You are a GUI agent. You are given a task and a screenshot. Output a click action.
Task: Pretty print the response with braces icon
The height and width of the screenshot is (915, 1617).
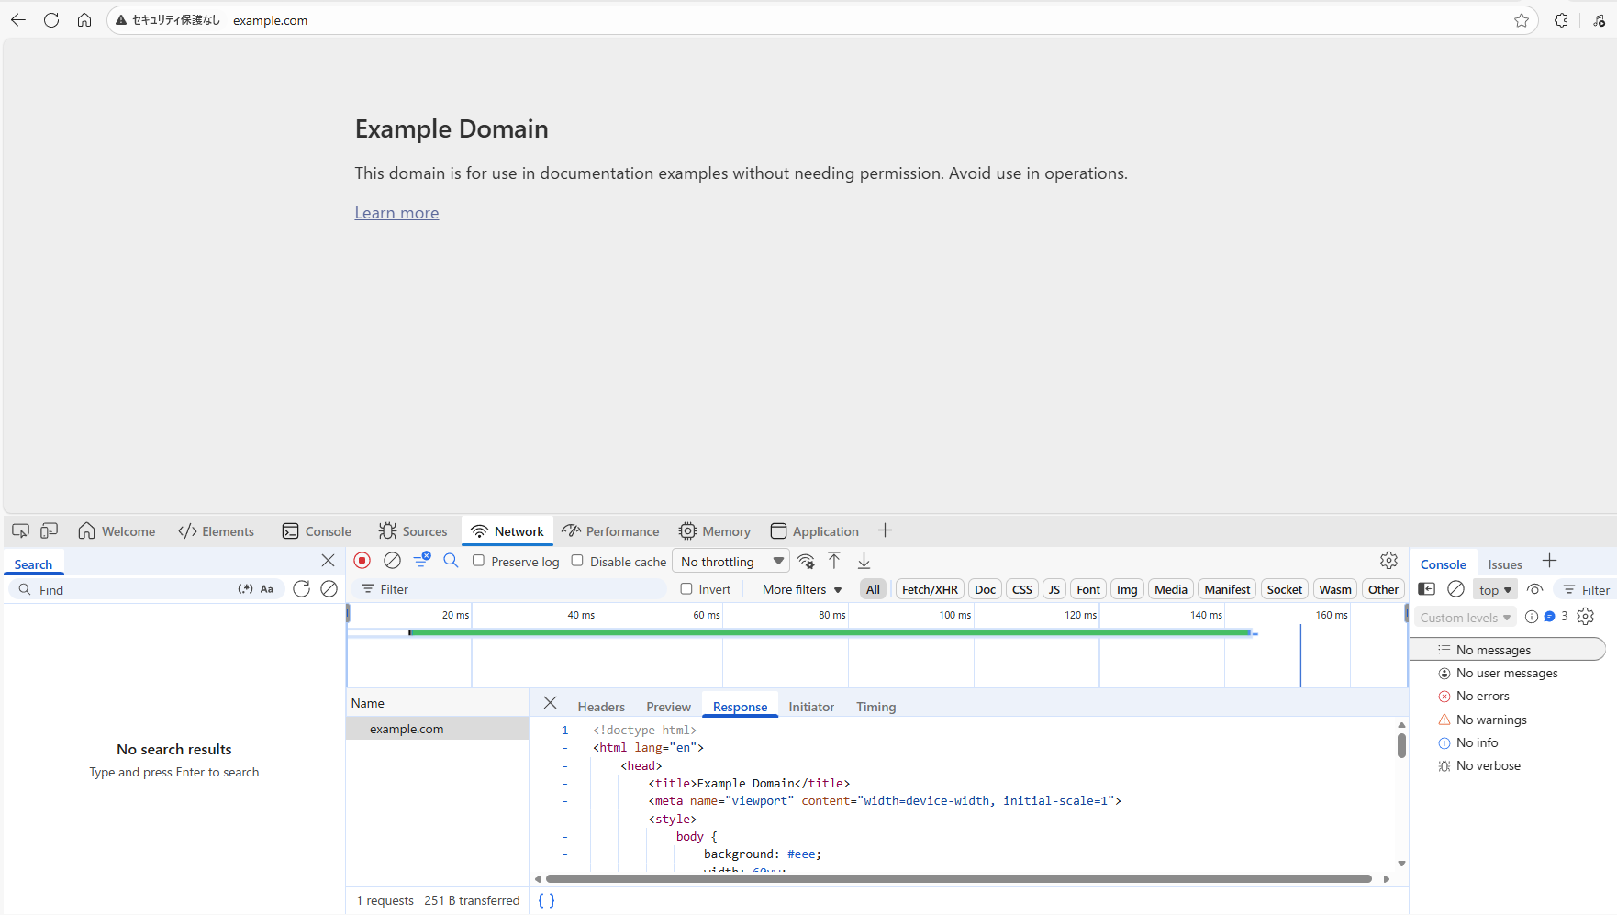546,900
